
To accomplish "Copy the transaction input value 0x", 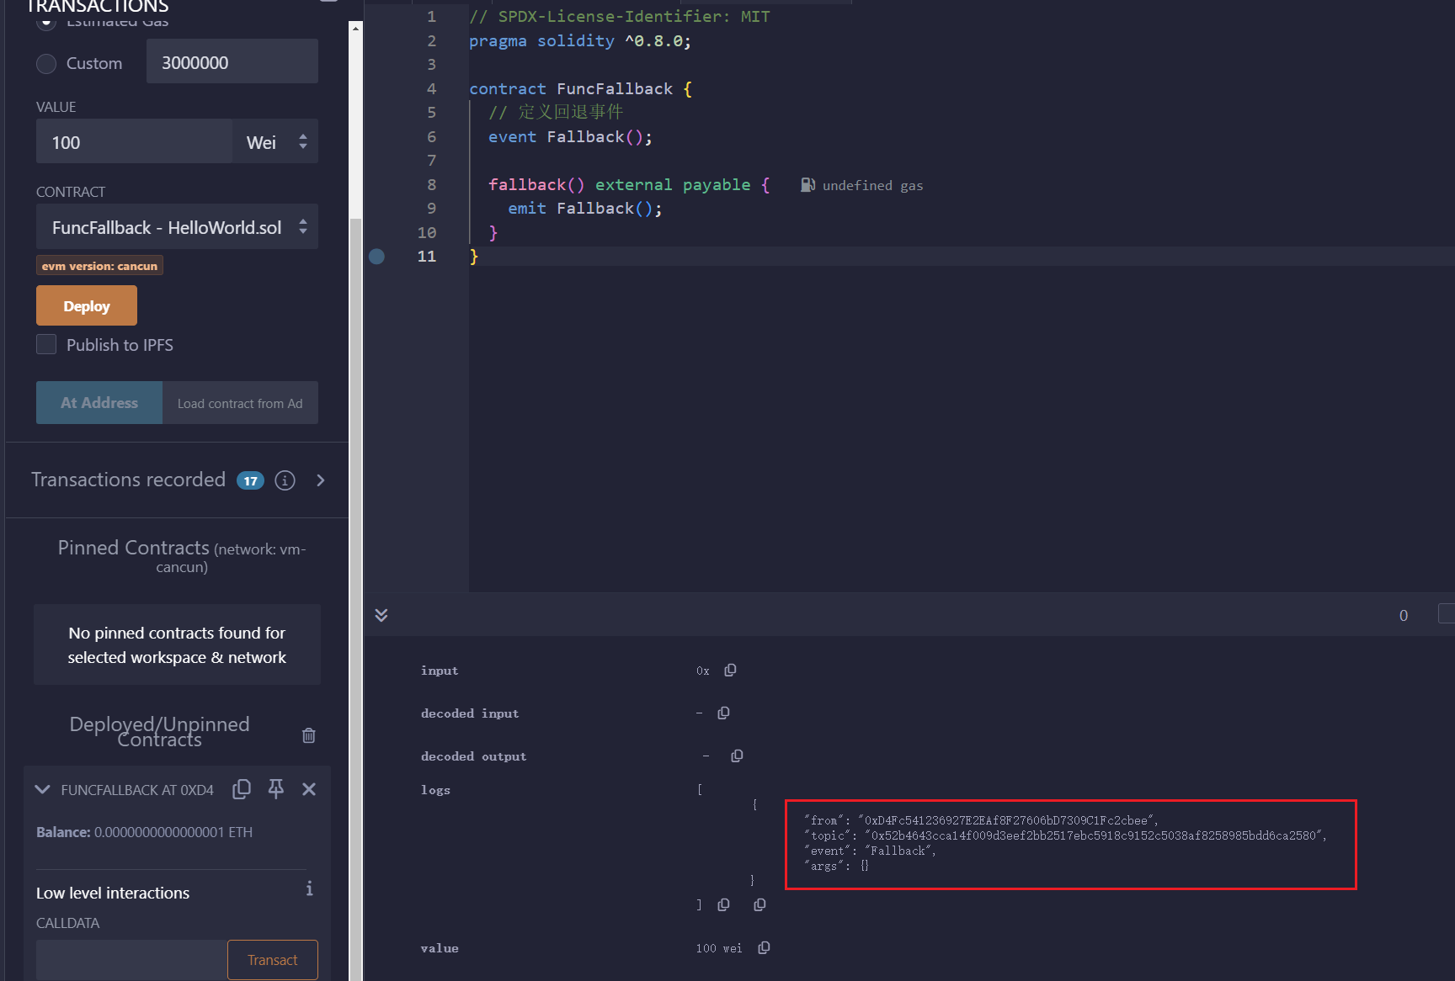I will [730, 671].
